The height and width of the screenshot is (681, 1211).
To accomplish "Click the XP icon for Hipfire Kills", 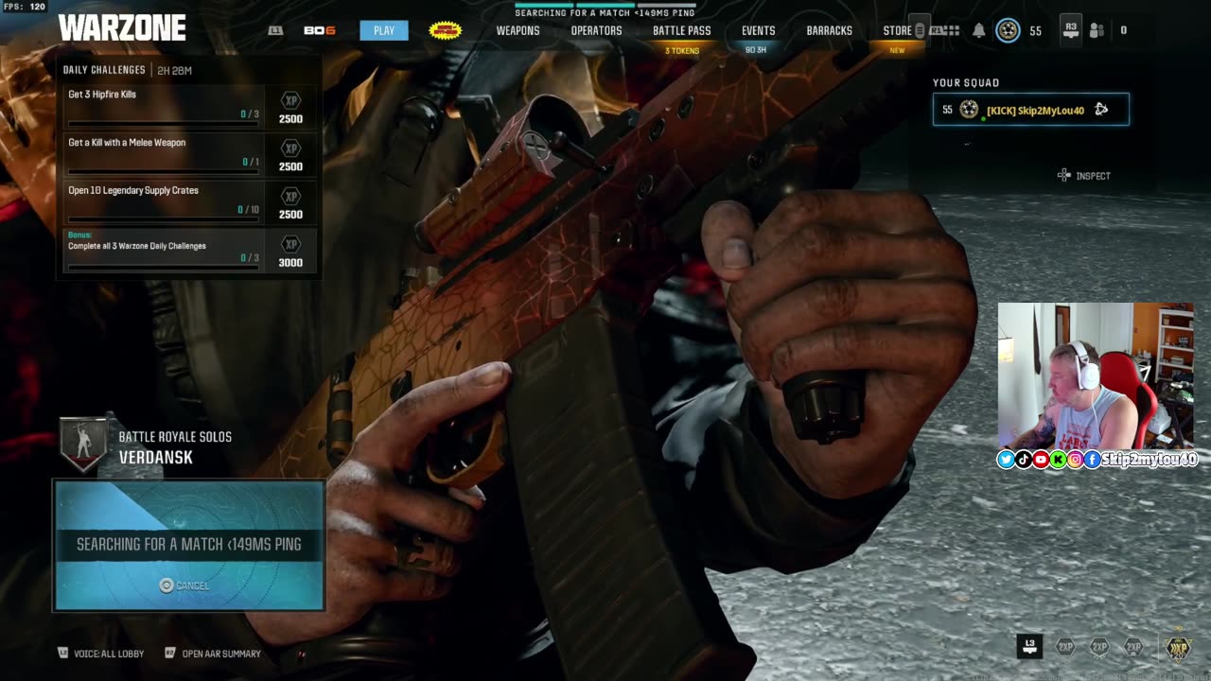I will (x=291, y=99).
